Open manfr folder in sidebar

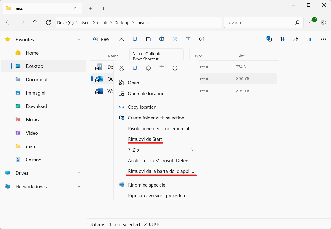coord(43,146)
